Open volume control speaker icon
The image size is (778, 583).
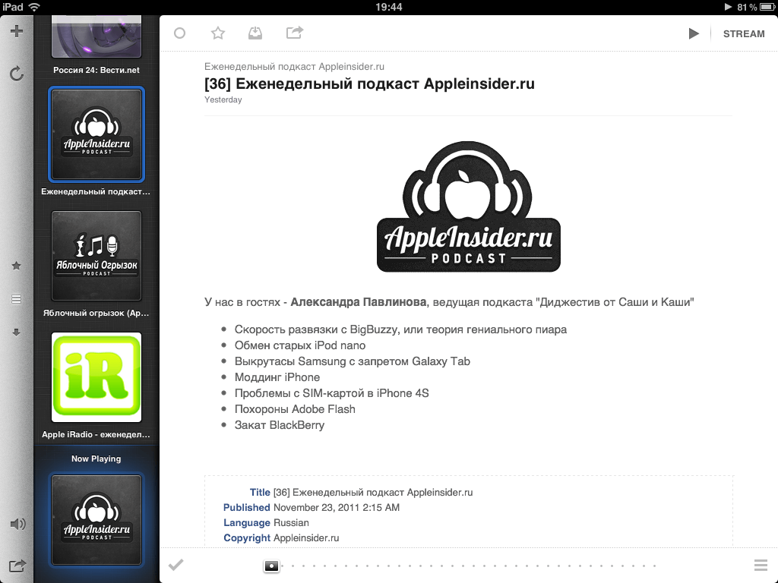[17, 524]
